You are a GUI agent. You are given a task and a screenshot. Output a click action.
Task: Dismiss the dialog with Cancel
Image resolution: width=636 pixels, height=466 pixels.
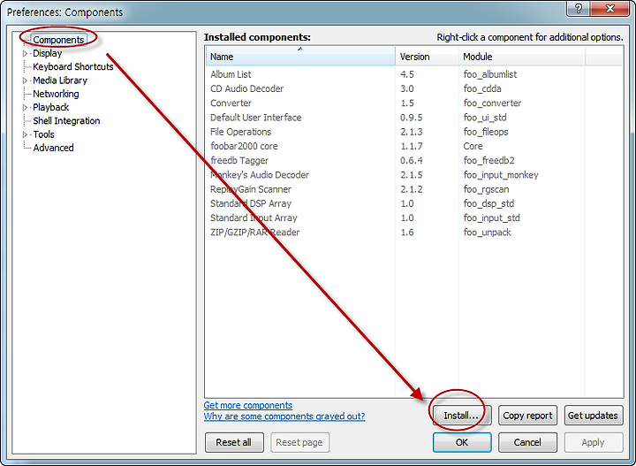[527, 442]
